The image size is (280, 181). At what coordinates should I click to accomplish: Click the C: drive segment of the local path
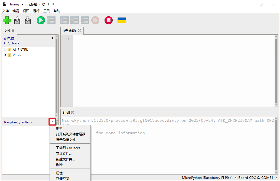coord(5,43)
